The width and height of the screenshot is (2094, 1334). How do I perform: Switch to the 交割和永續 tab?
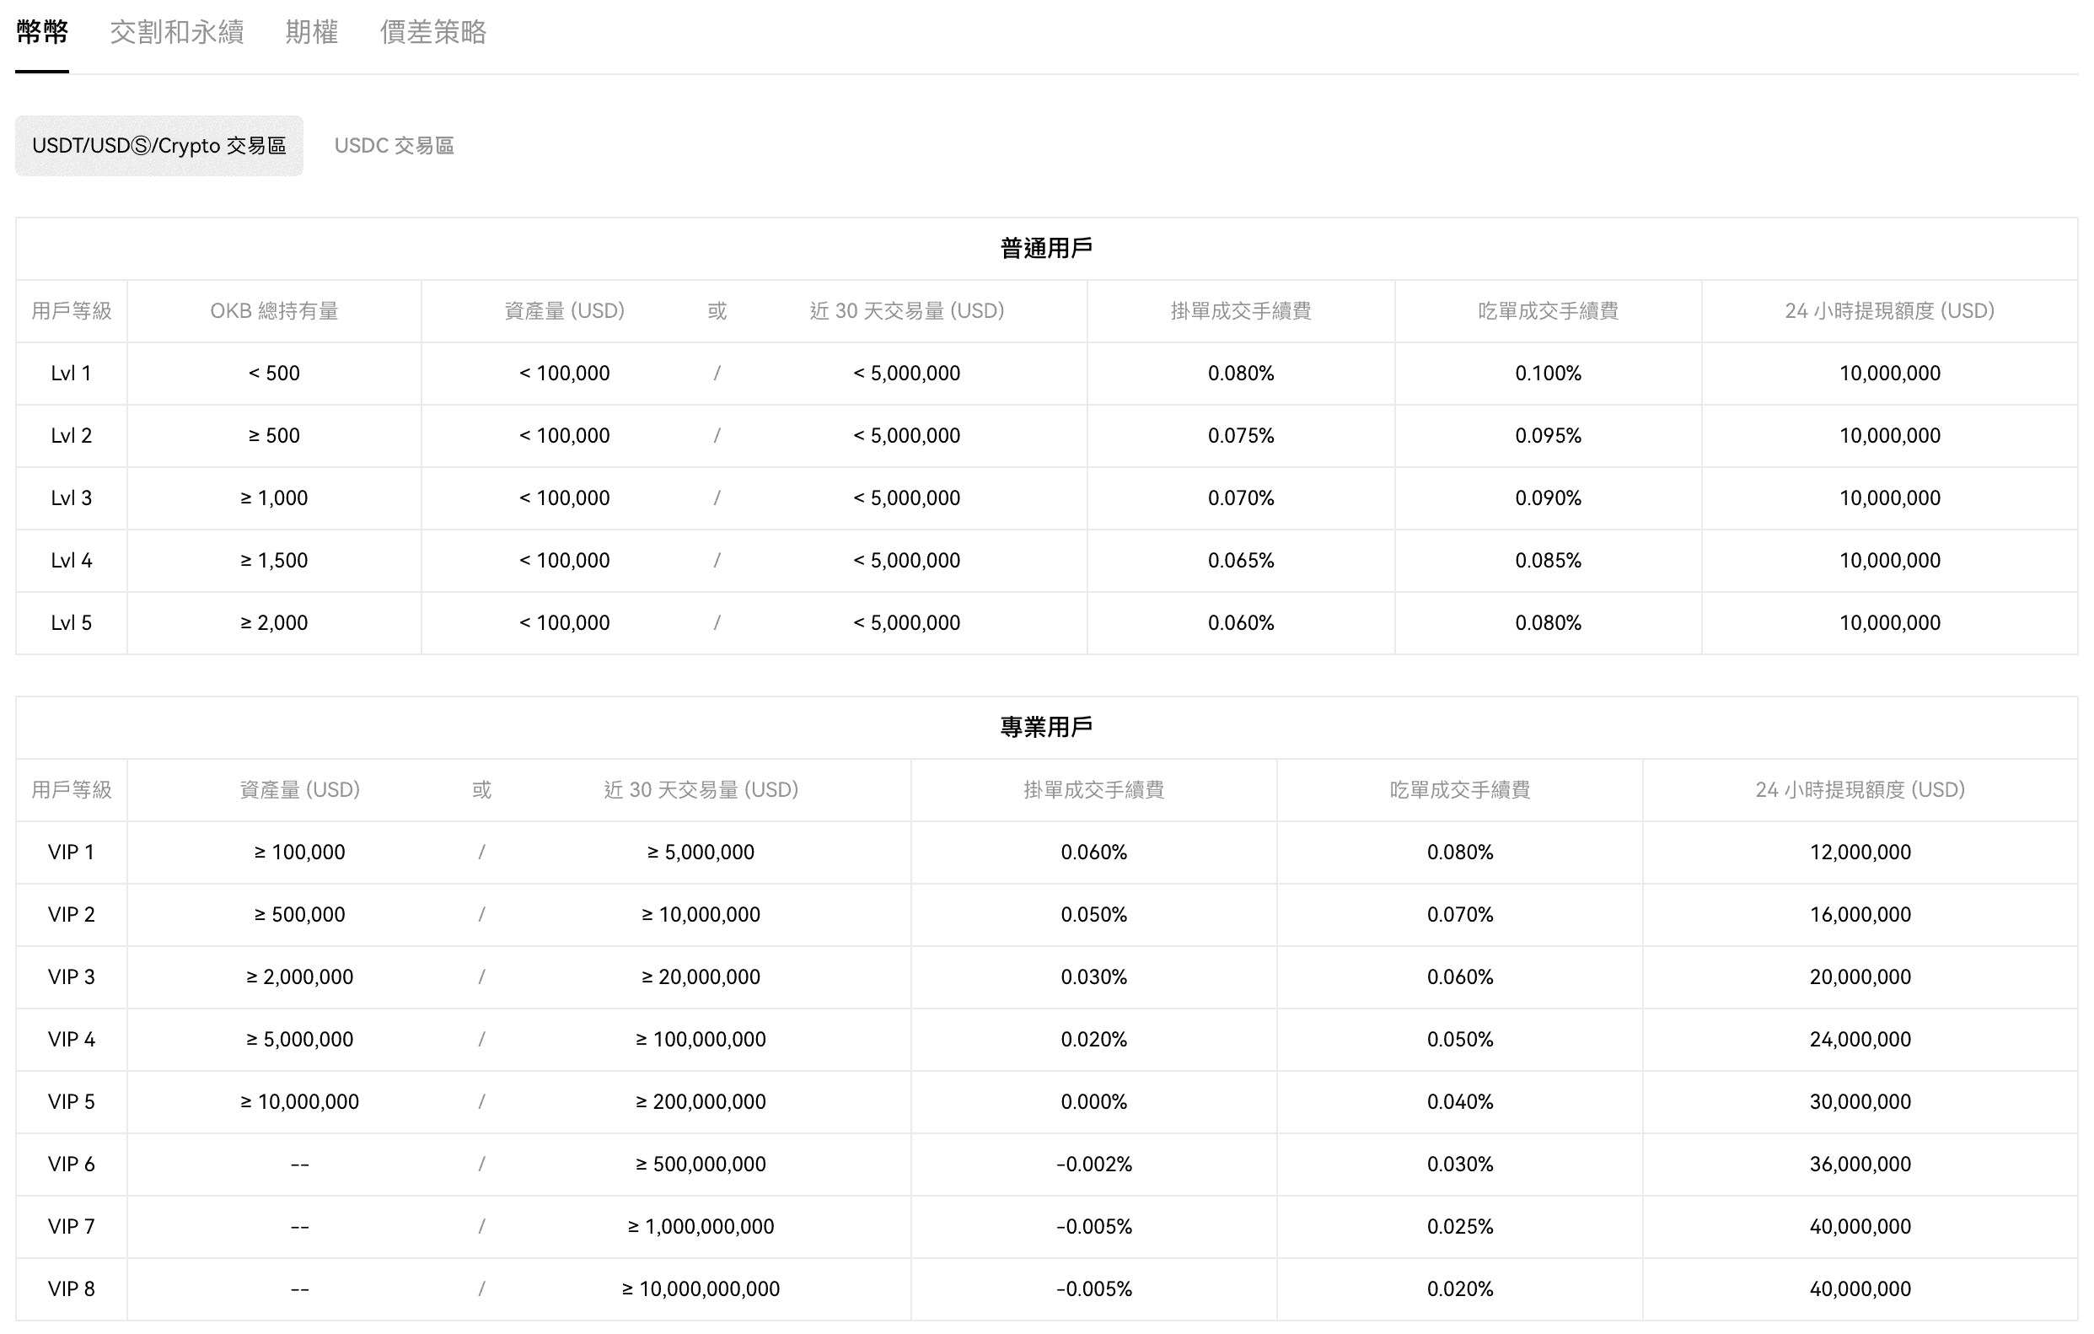176,32
